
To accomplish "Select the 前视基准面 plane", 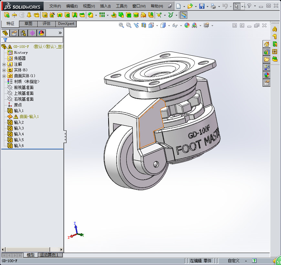I will coord(24,87).
